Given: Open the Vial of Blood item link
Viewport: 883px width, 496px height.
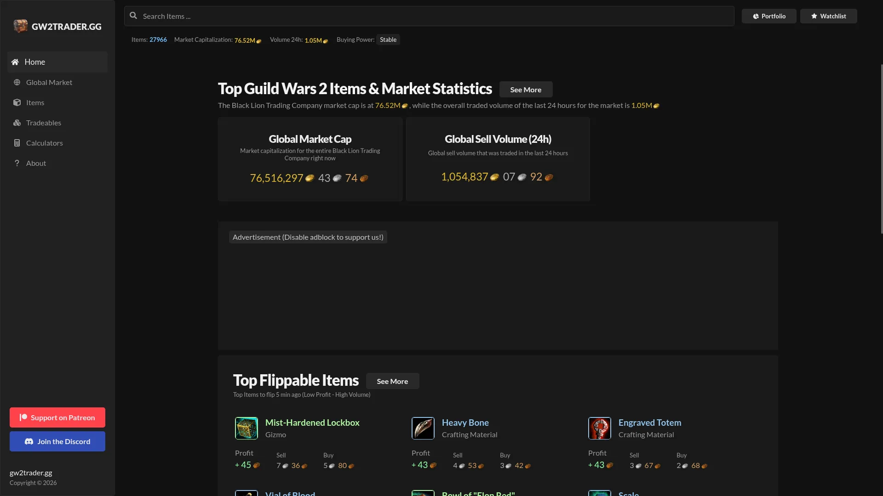Looking at the screenshot, I should 290,494.
